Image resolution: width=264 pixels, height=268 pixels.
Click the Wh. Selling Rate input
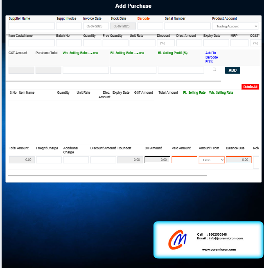86,70
